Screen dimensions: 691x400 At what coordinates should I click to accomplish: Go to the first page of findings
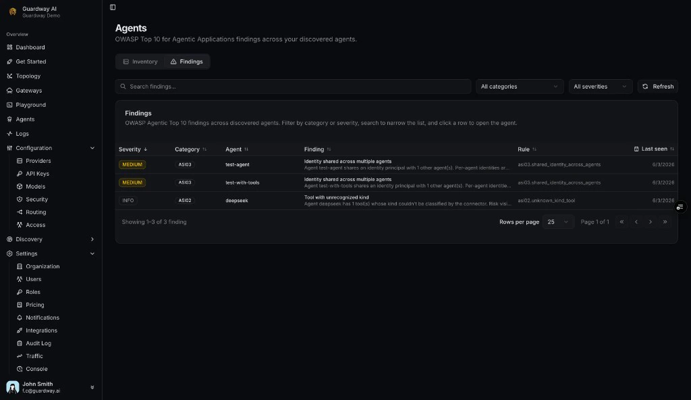621,222
